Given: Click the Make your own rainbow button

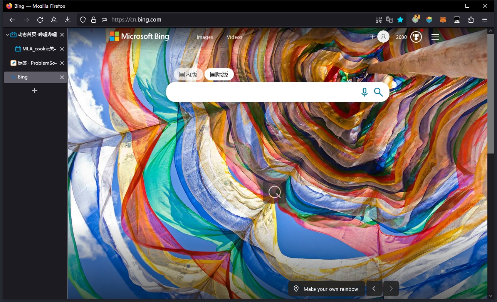Looking at the screenshot, I should point(326,289).
